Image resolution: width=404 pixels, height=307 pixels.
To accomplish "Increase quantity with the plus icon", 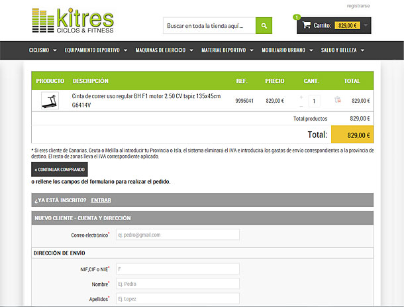I will coord(301,97).
